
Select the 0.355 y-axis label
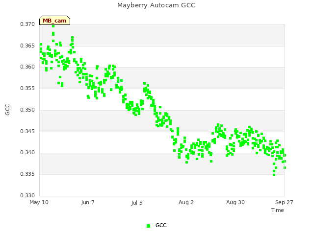point(27,88)
